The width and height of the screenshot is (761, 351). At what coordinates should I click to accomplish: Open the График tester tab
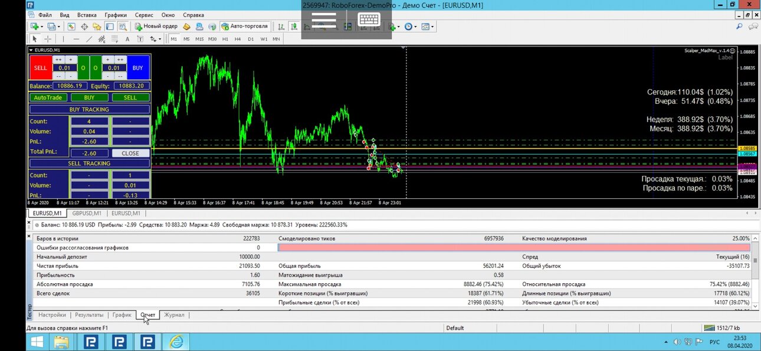122,315
